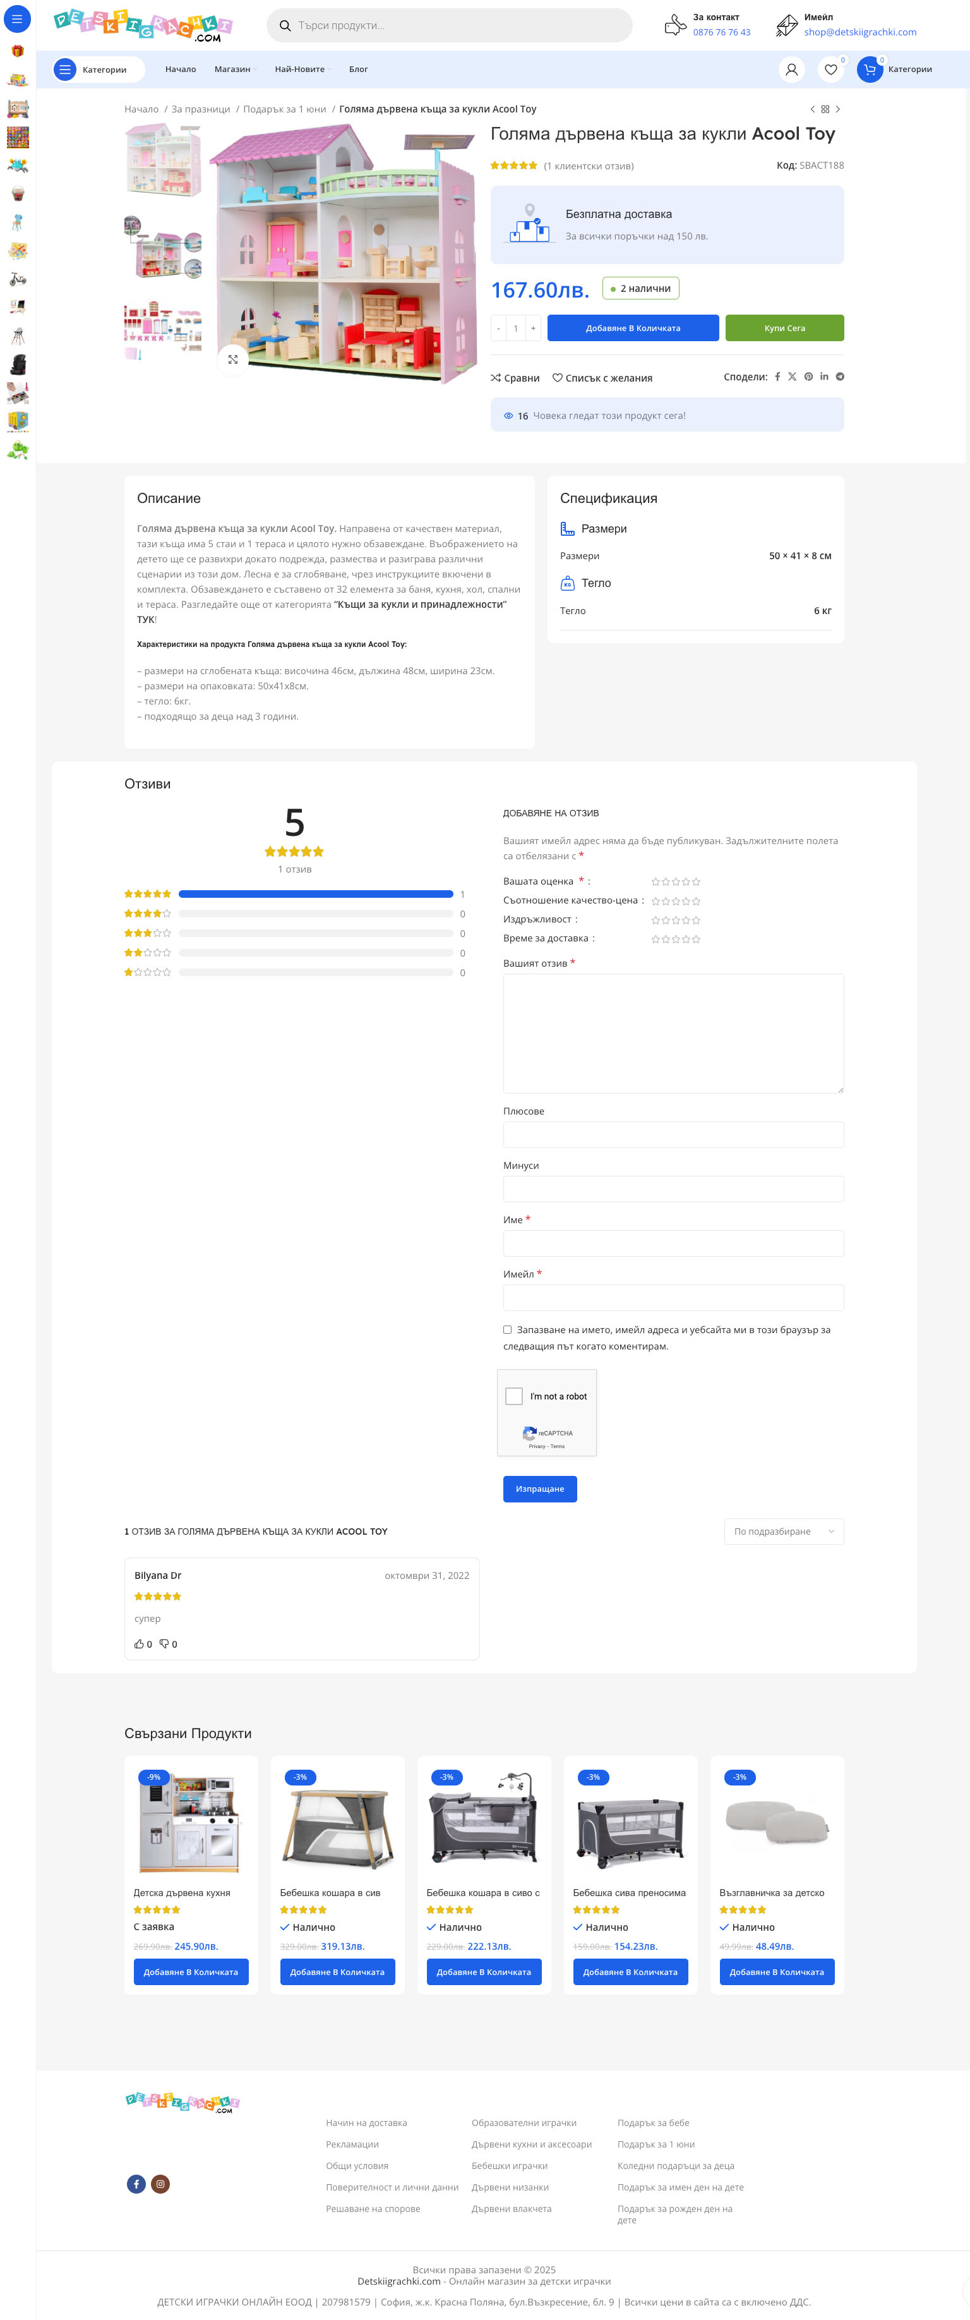This screenshot has height=2320, width=970.
Task: Share the product on Pinterest
Action: pyautogui.click(x=808, y=377)
